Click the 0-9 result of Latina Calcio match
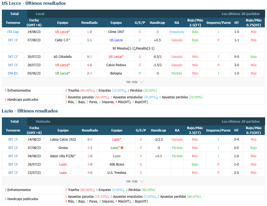The width and height of the screenshot is (267, 206). 90,139
